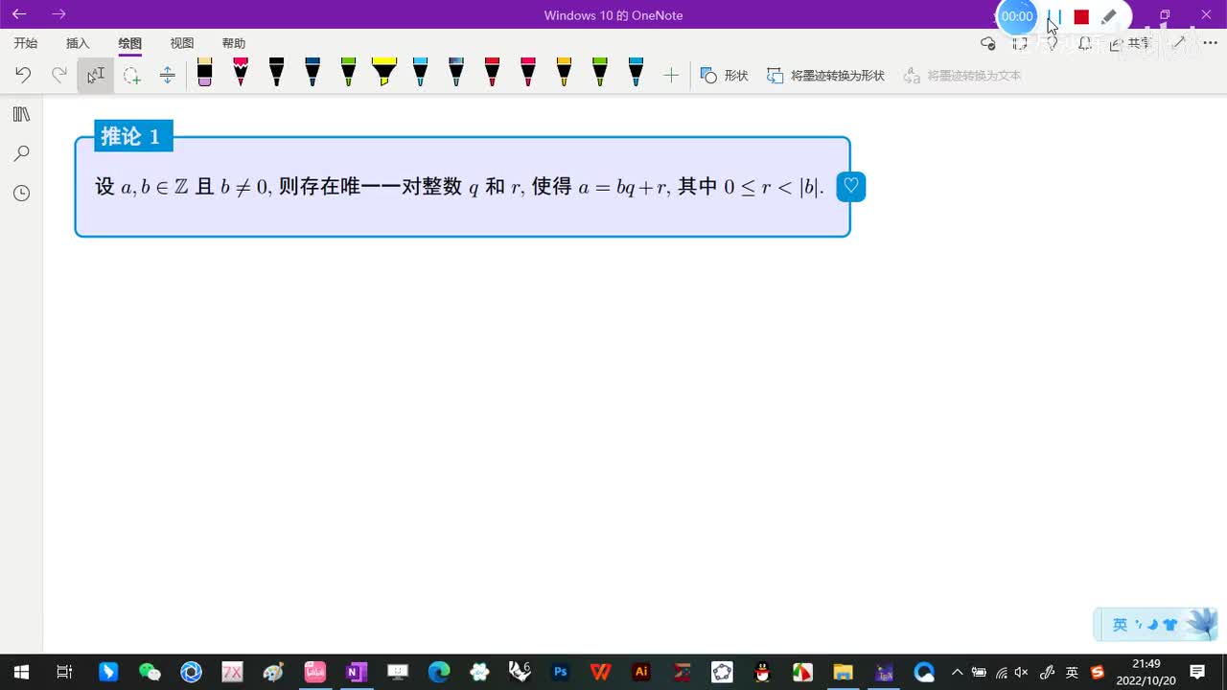This screenshot has height=690, width=1227.
Task: Select the 绘图 (Draw) tab
Action: tap(129, 43)
